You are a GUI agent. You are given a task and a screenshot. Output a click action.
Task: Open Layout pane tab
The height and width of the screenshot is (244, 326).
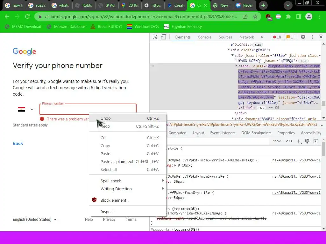pyautogui.click(x=198, y=133)
